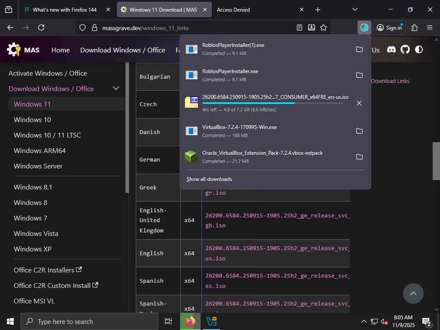440x330 pixels.
Task: Open notification center icon
Action: (x=427, y=321)
